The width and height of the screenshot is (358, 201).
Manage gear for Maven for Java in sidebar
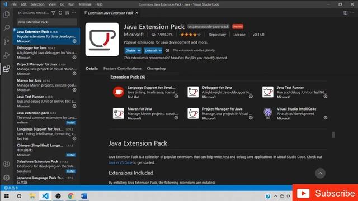tap(74, 90)
